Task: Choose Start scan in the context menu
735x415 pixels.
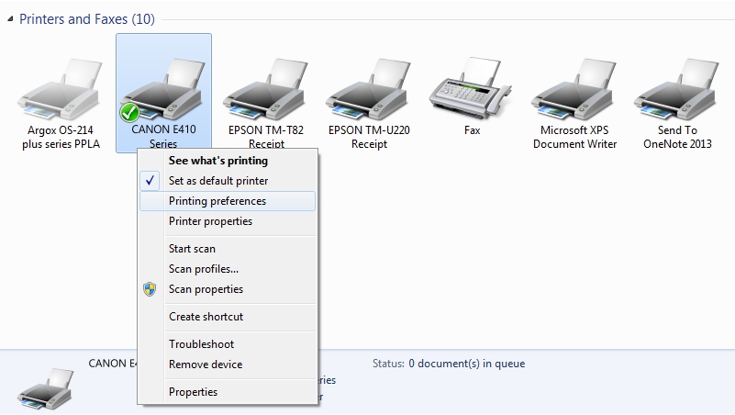Action: click(x=192, y=249)
